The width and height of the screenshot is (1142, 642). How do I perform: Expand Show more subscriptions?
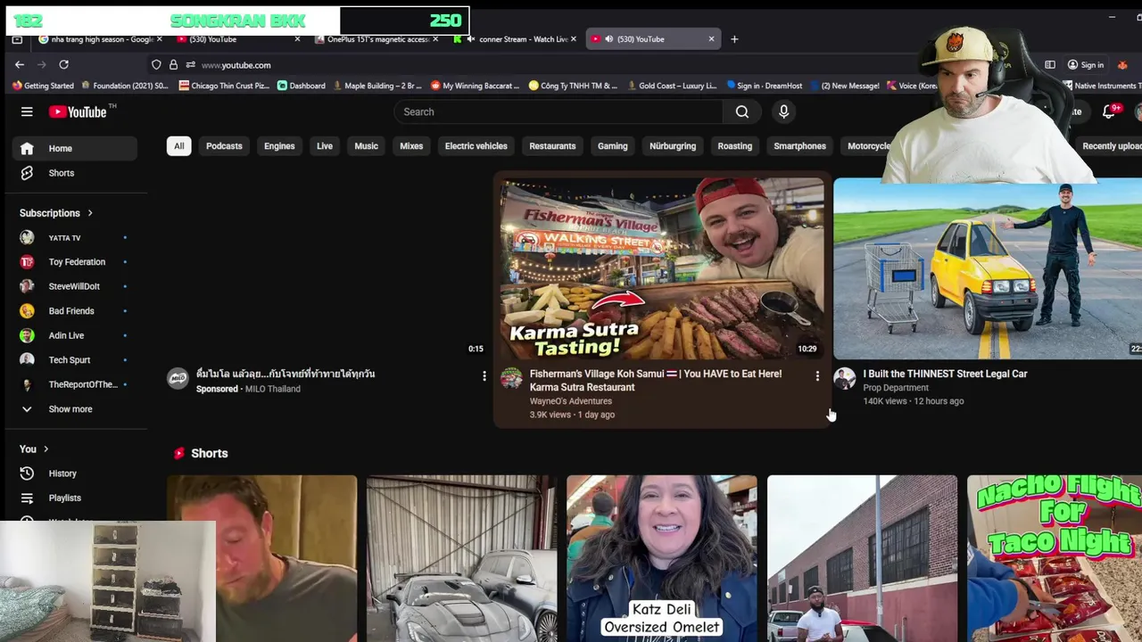(x=75, y=409)
